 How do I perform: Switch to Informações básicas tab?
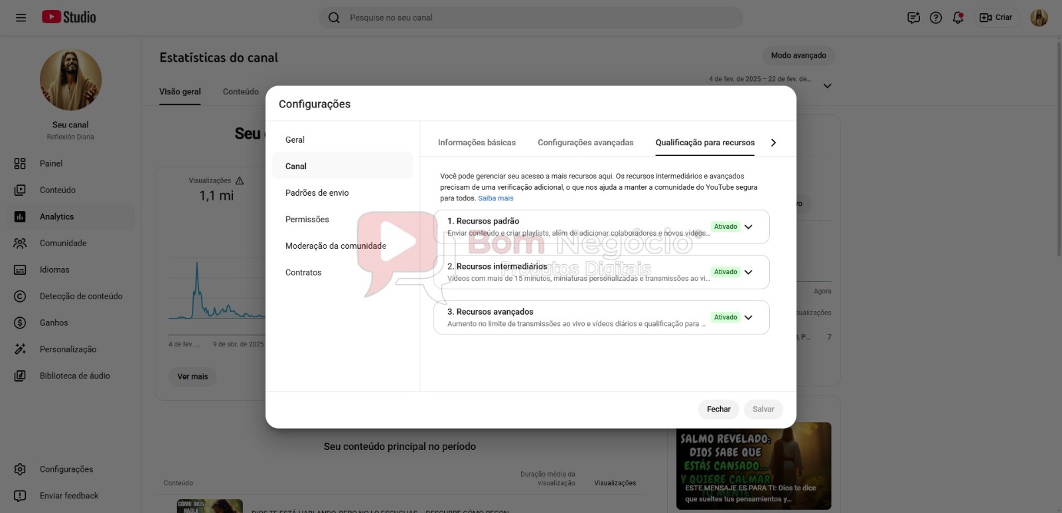coord(477,142)
